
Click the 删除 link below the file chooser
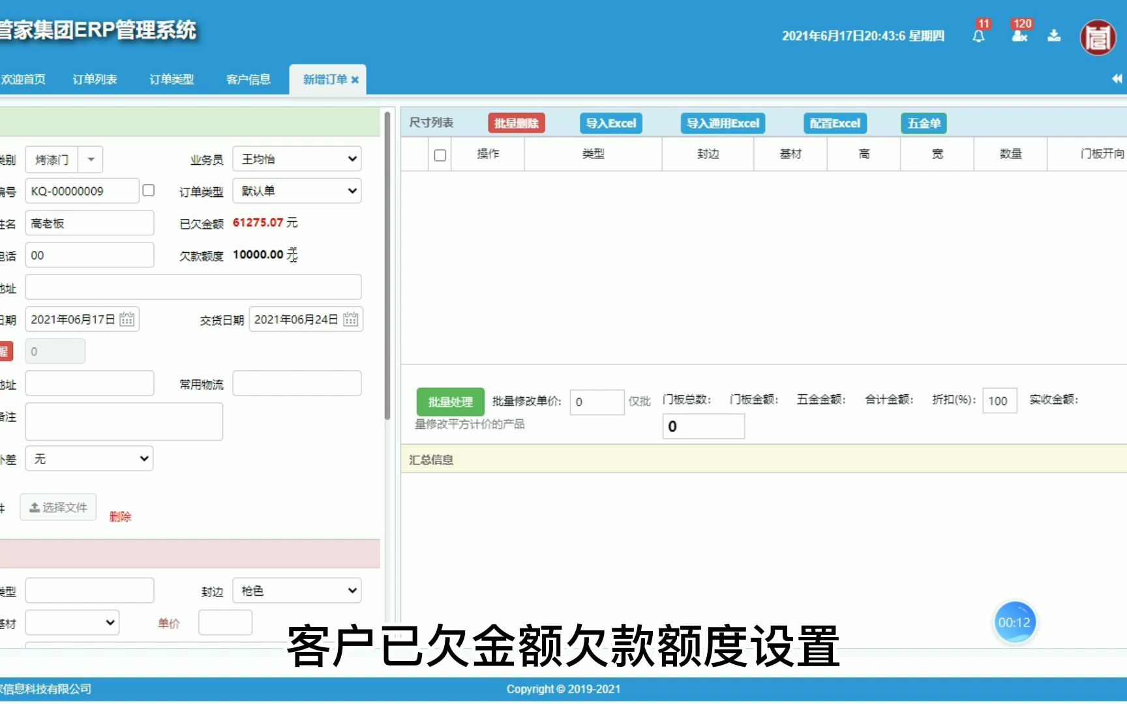pyautogui.click(x=119, y=516)
